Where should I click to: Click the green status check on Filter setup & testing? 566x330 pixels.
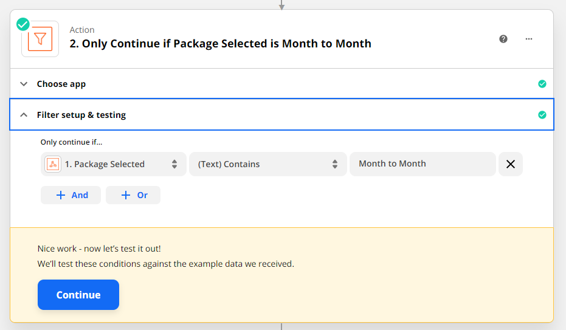point(542,115)
